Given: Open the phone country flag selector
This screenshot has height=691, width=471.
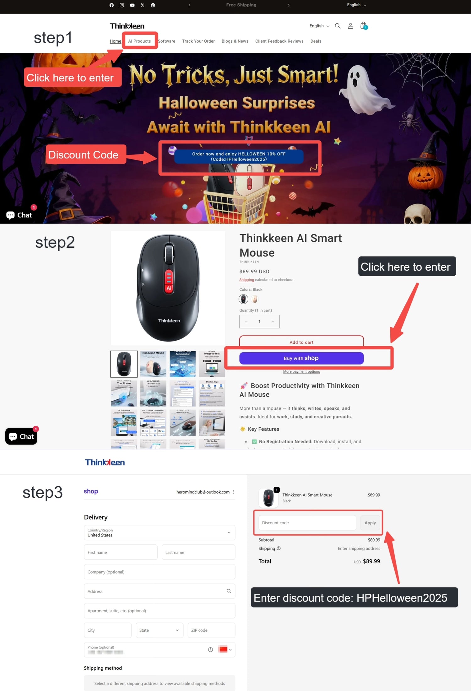Looking at the screenshot, I should (x=225, y=650).
